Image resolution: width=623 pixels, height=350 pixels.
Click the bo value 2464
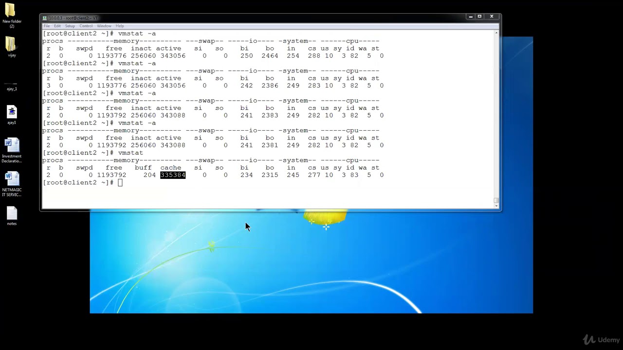(x=270, y=56)
